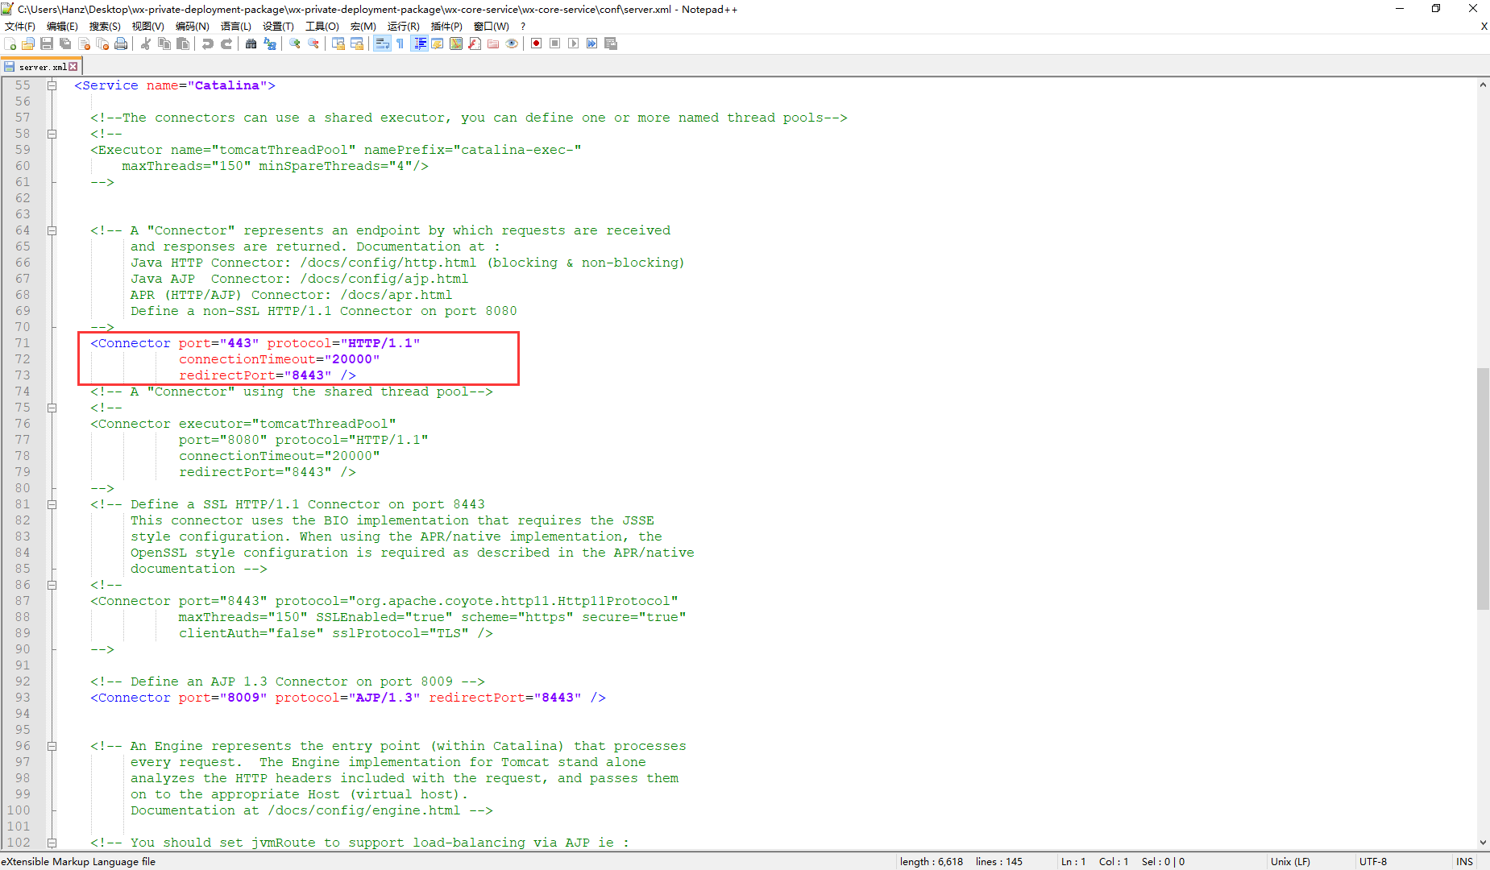Viewport: 1490px width, 870px height.
Task: Open the 插件(P) menu
Action: pos(446,27)
